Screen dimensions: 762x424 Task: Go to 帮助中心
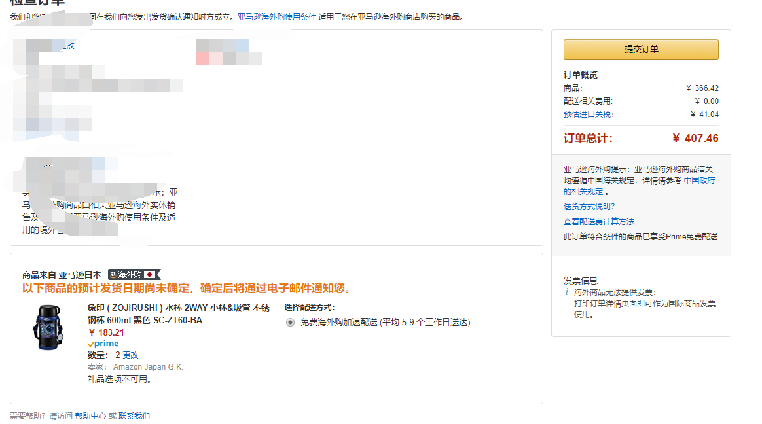[90, 416]
